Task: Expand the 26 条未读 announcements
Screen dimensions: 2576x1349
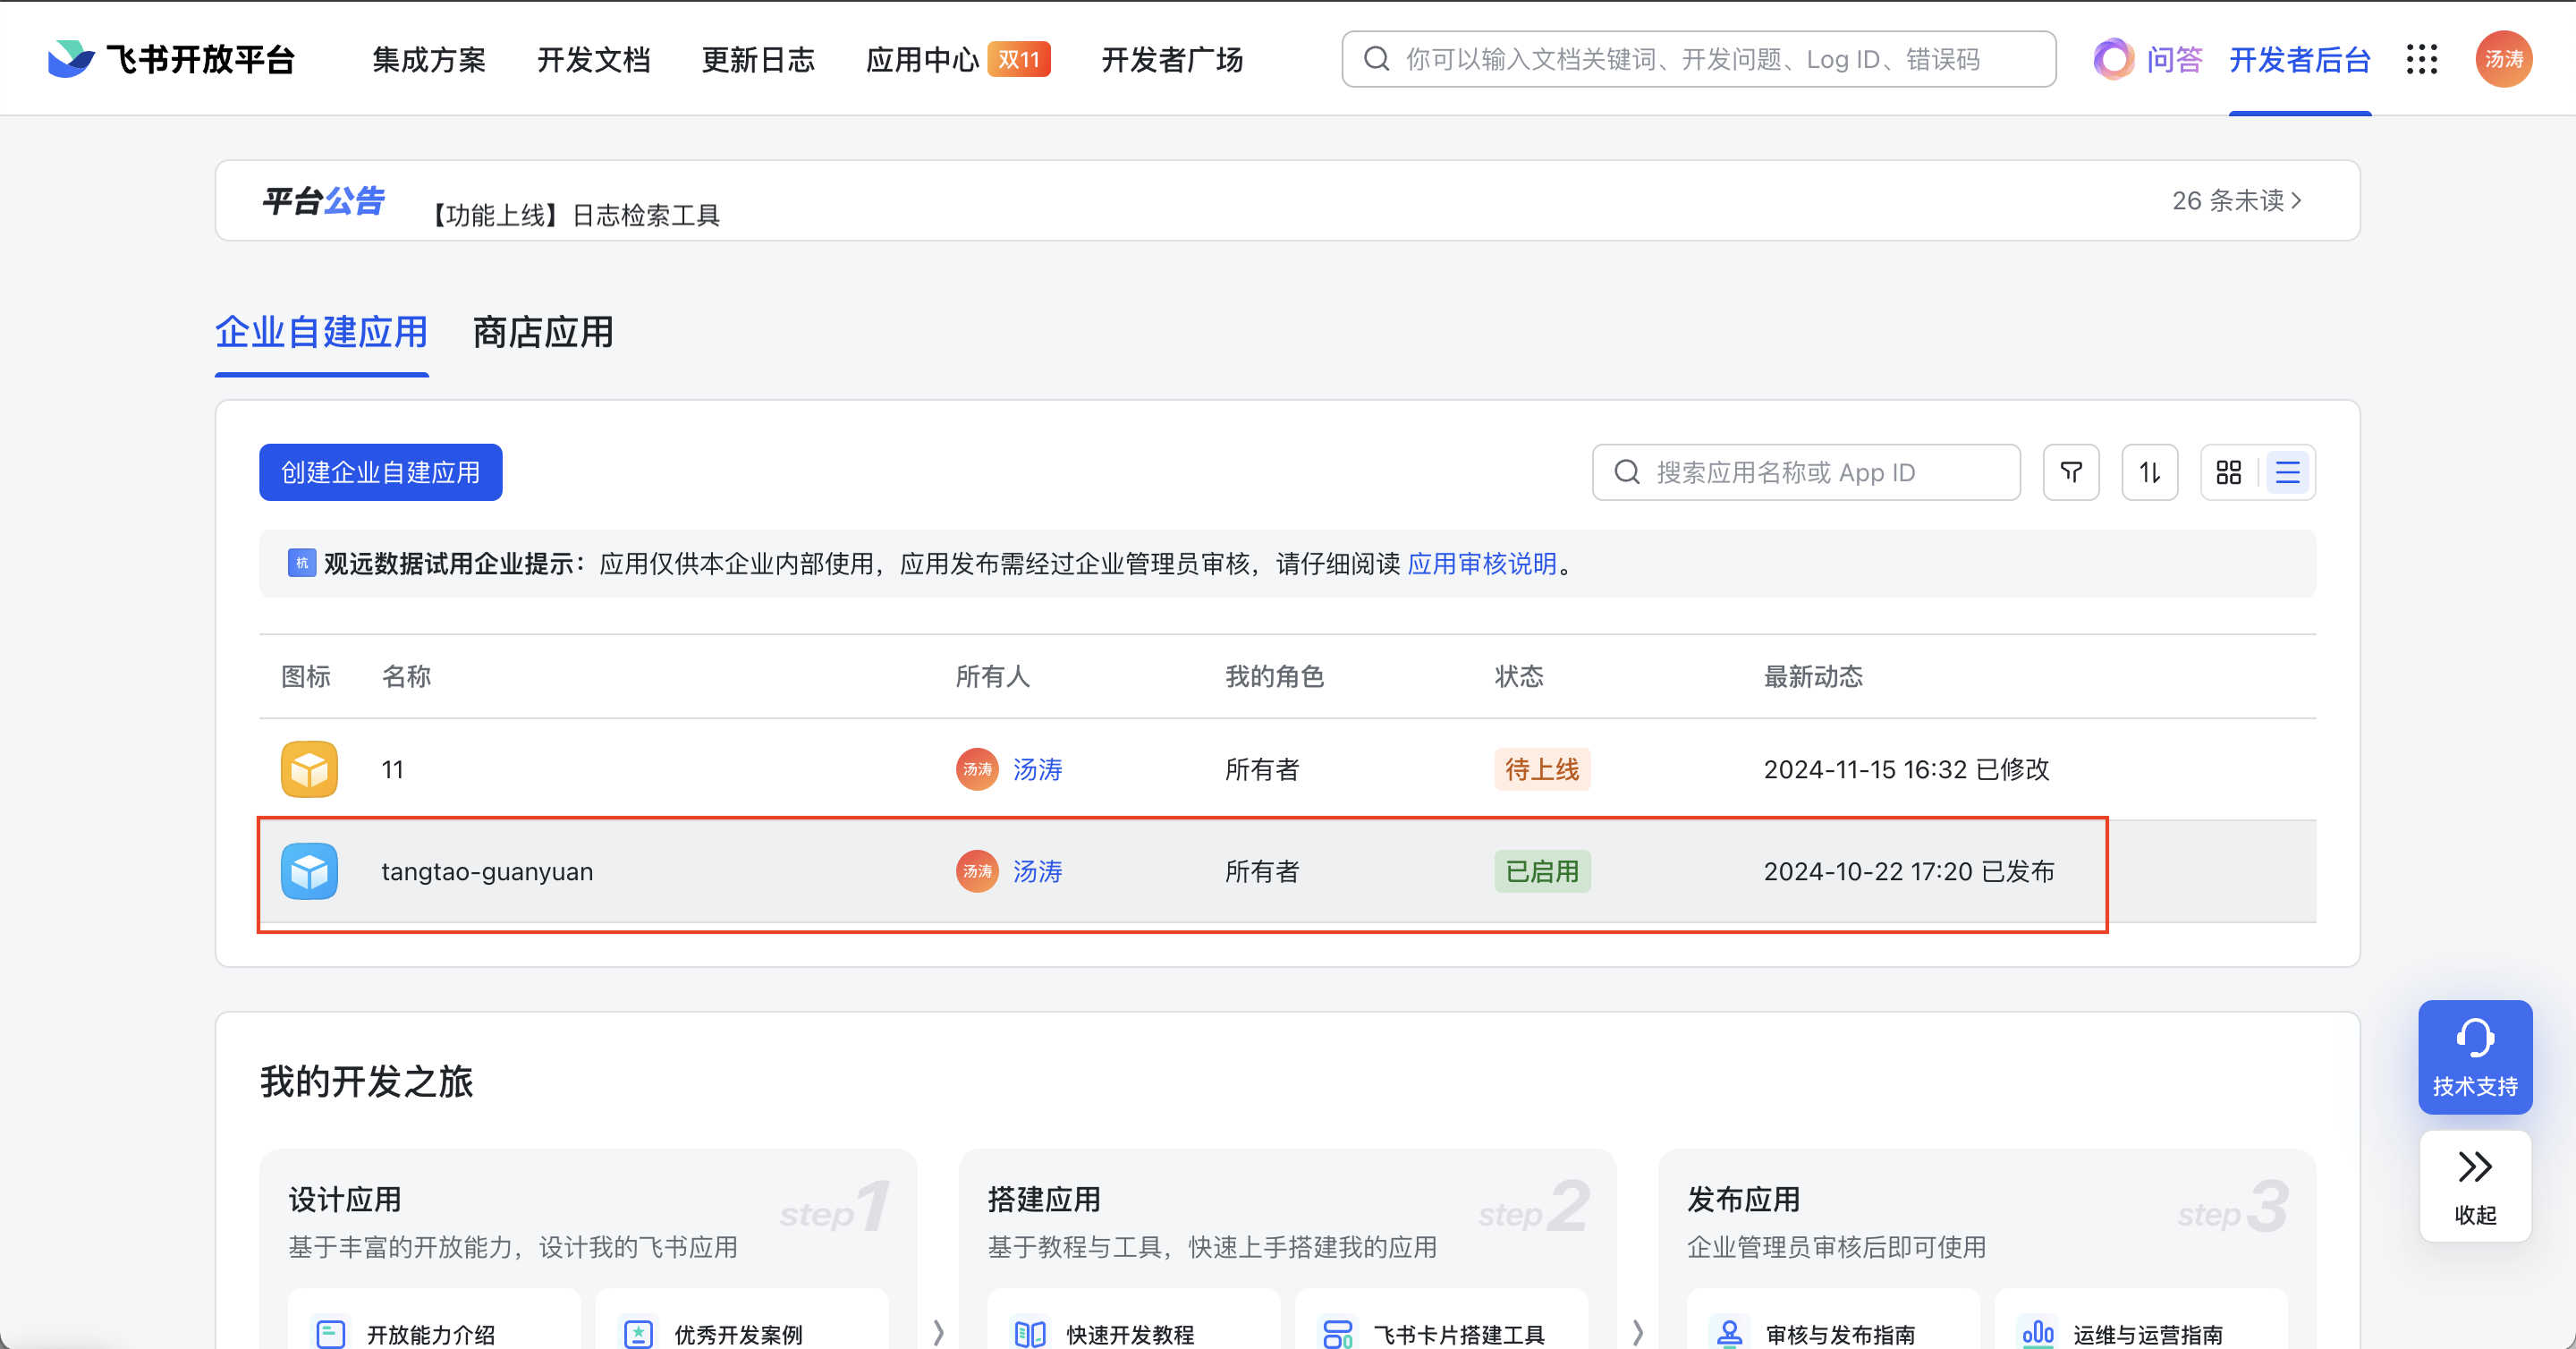Action: (x=2237, y=200)
